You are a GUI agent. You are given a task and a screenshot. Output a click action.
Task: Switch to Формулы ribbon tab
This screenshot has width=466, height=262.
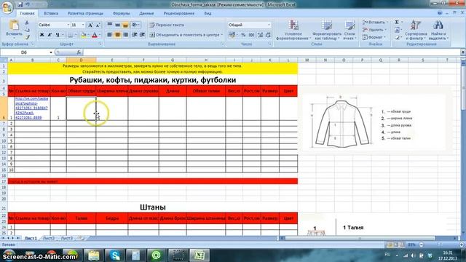click(x=122, y=13)
